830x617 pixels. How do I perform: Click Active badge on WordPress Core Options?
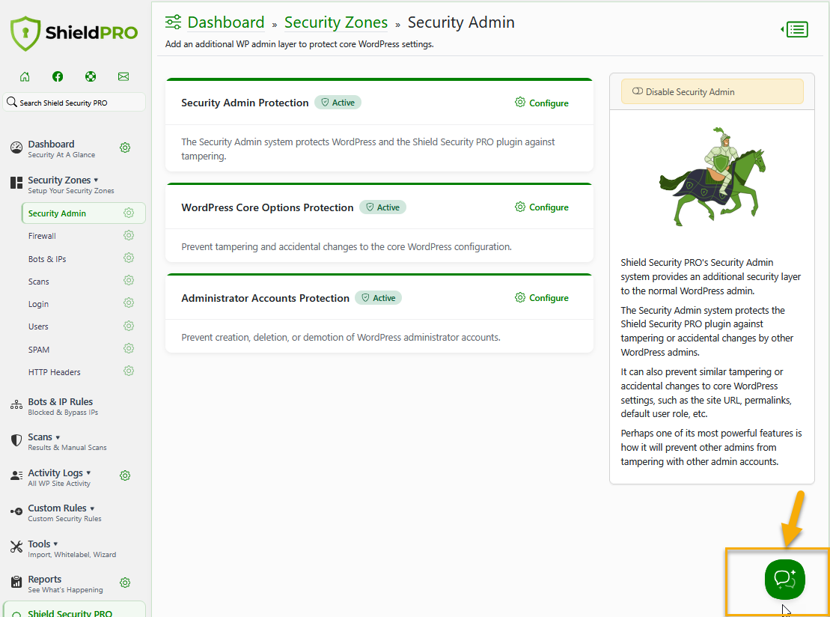(x=382, y=207)
